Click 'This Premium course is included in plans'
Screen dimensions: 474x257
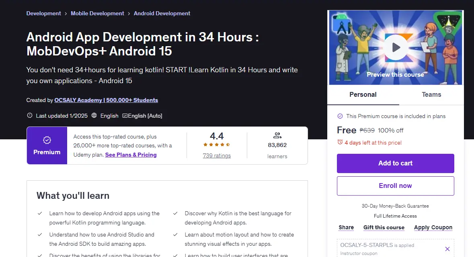click(396, 116)
